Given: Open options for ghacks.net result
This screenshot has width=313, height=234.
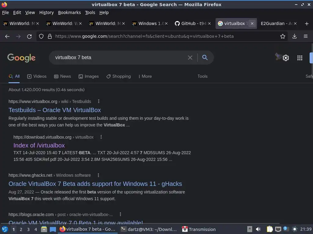Looking at the screenshot, I should point(98,175).
